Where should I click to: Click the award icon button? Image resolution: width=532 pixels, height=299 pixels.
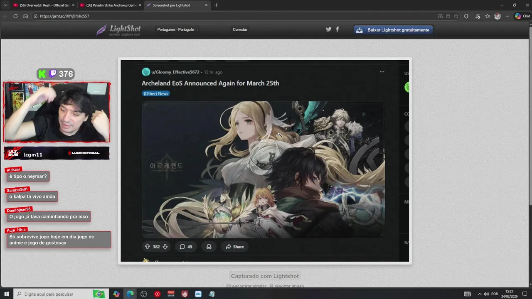pyautogui.click(x=209, y=247)
